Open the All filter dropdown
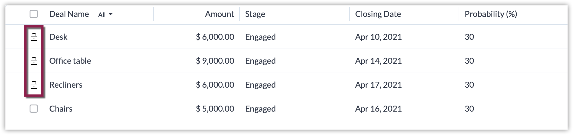This screenshot has width=573, height=135. [105, 14]
